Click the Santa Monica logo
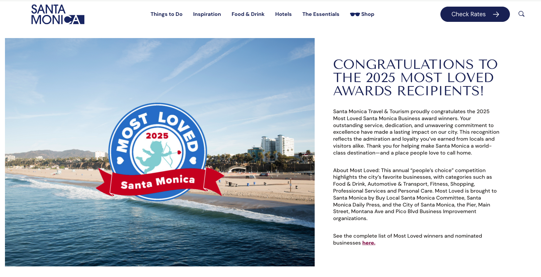The image size is (541, 277). (58, 14)
